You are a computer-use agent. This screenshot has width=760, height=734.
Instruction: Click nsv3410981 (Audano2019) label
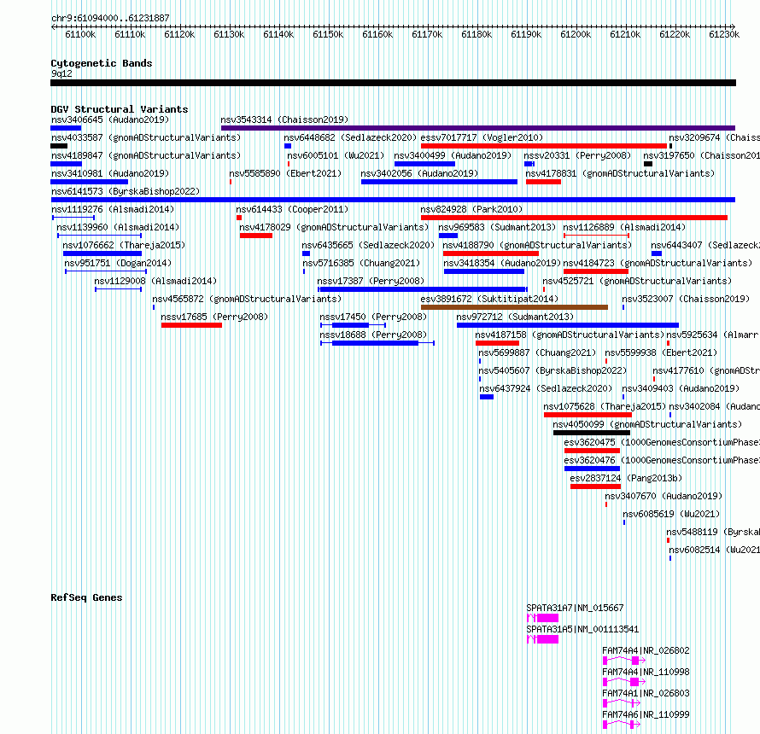[110, 173]
